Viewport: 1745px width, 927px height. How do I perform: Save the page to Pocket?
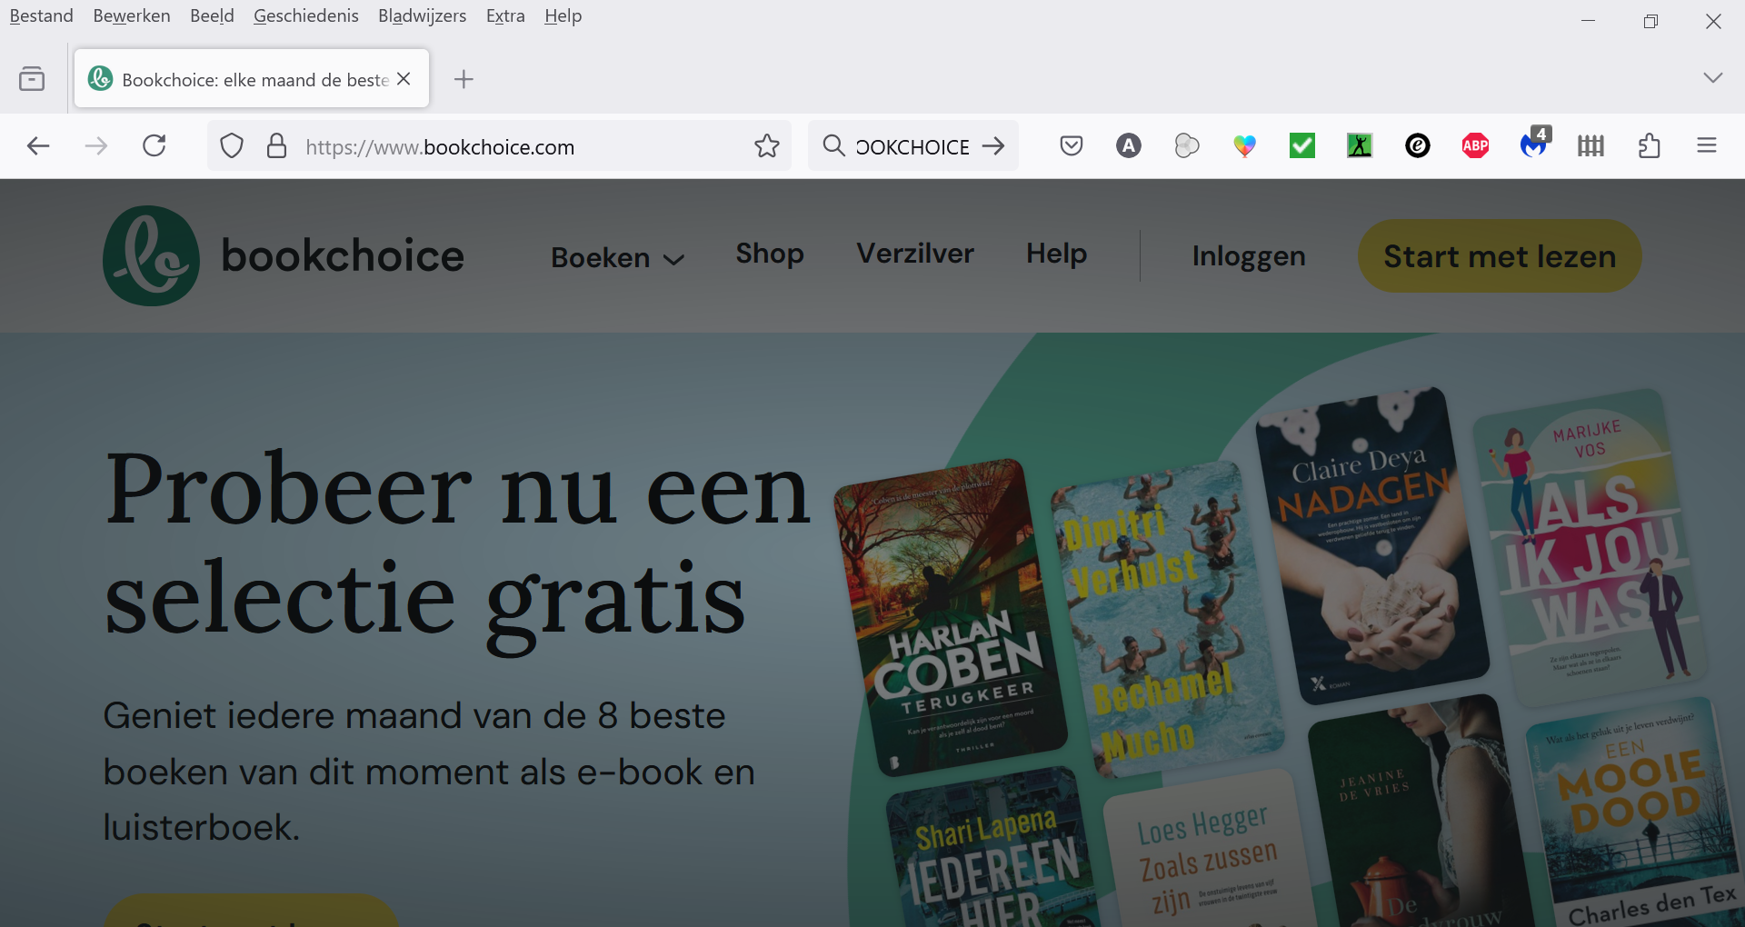pos(1071,145)
